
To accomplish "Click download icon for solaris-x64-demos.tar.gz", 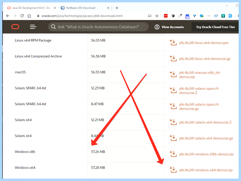I will (x=174, y=138).
